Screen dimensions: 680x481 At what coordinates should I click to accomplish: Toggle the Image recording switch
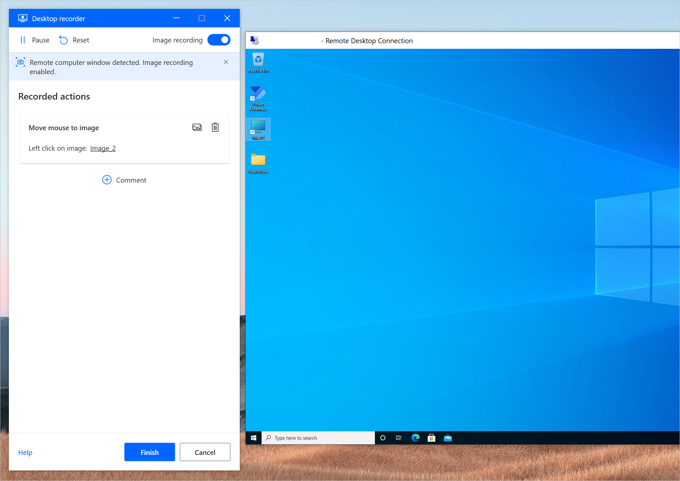click(219, 40)
